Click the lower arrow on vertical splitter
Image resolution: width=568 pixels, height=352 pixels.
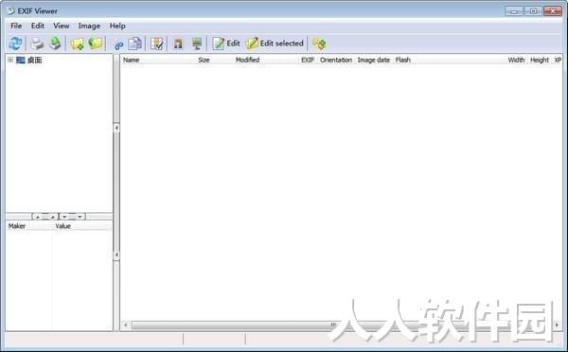(x=116, y=255)
